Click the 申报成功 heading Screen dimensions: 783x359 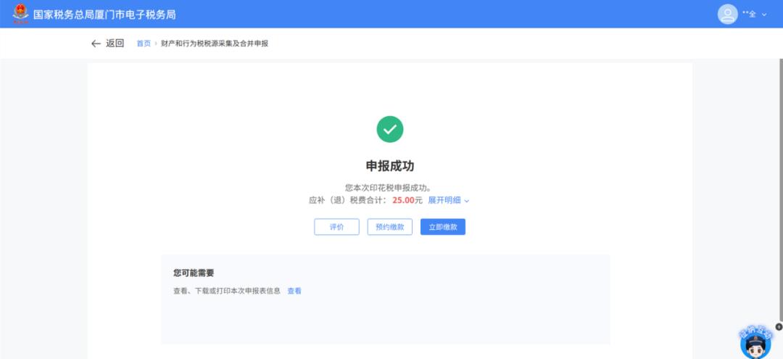point(390,166)
